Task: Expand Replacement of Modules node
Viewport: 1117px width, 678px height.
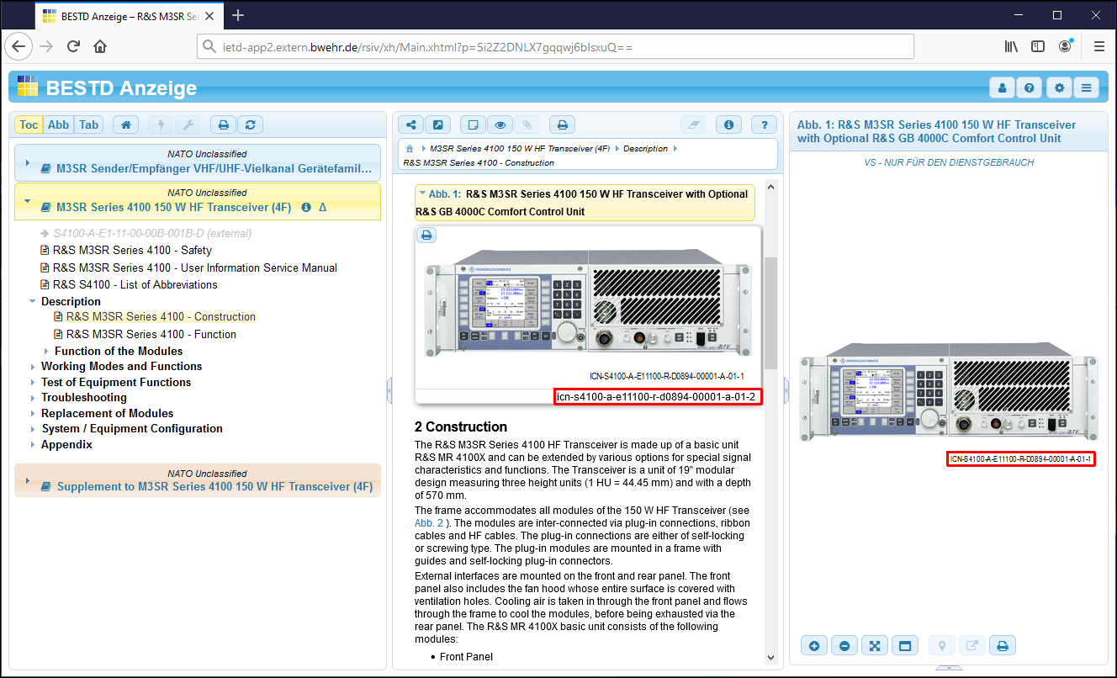Action: tap(33, 413)
